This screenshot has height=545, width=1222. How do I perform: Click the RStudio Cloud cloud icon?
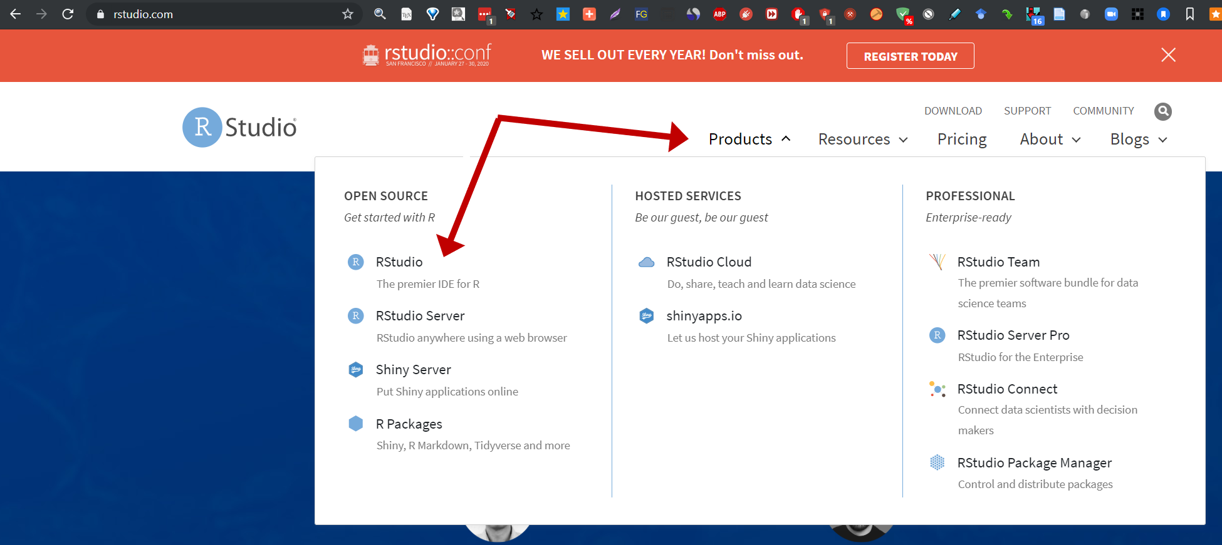646,262
